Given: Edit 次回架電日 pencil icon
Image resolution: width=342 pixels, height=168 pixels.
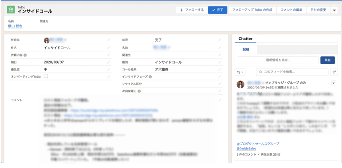Looking at the screenshot, I should (x=220, y=91).
